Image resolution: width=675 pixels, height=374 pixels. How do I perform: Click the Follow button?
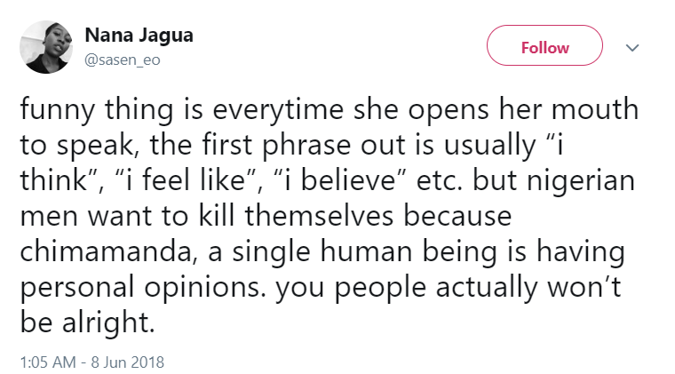coord(544,47)
